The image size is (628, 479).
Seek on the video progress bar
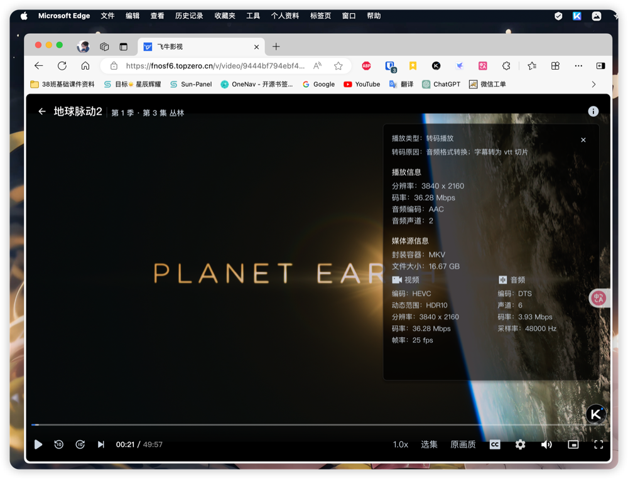tap(318, 424)
